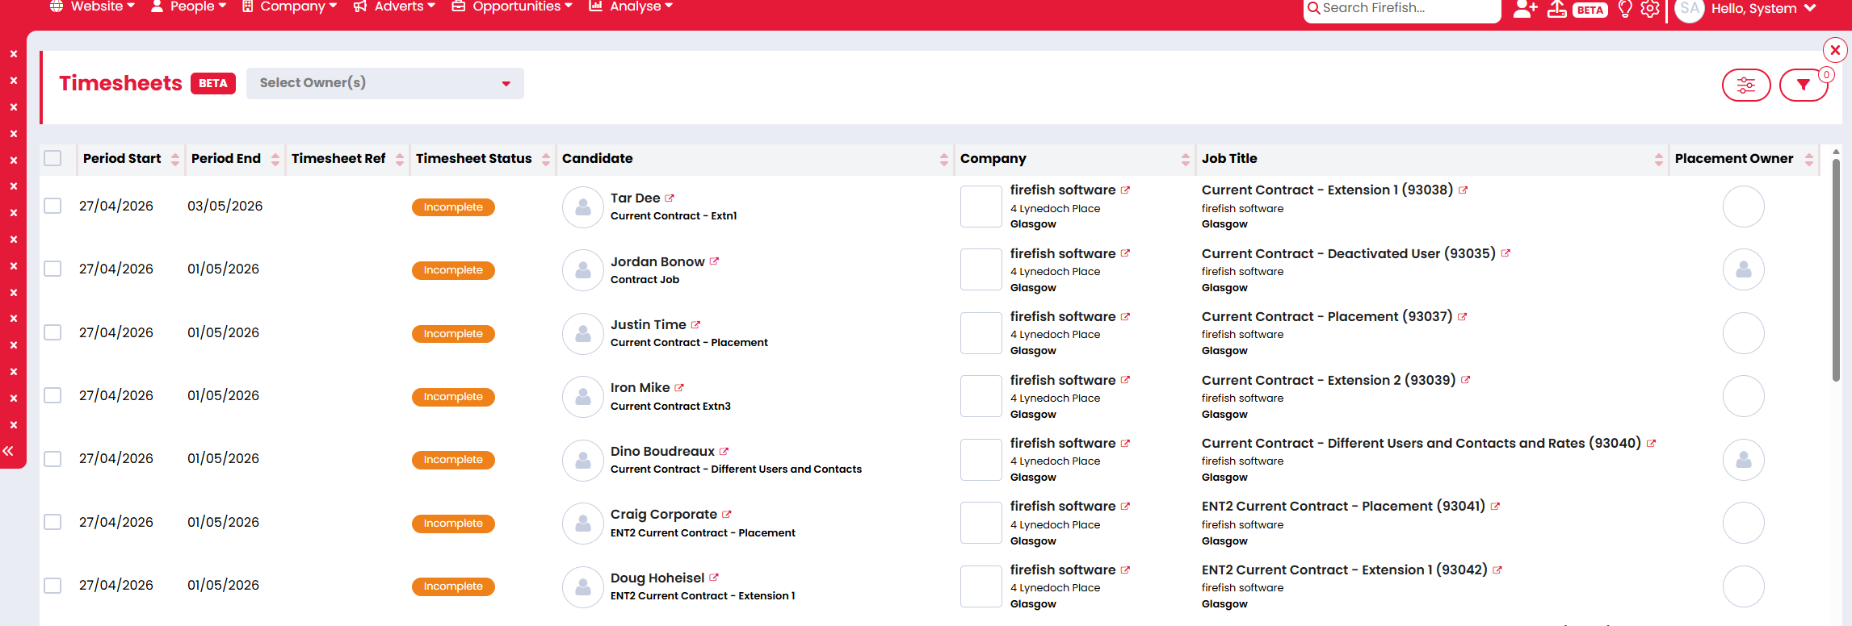Click the timesheet table vertical scrollbar
Image resolution: width=1852 pixels, height=626 pixels.
[x=1836, y=266]
